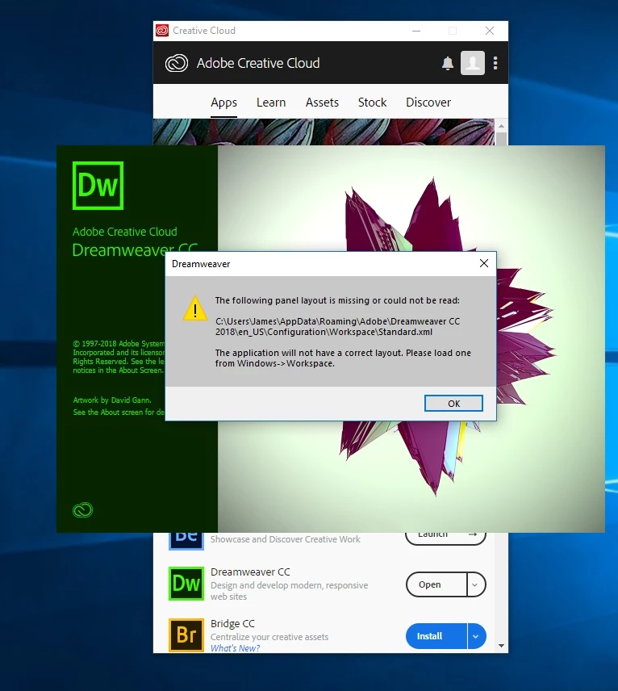Click the scrollbar down arrow in Creative Cloud
Screen dimensions: 618x691
(501, 646)
